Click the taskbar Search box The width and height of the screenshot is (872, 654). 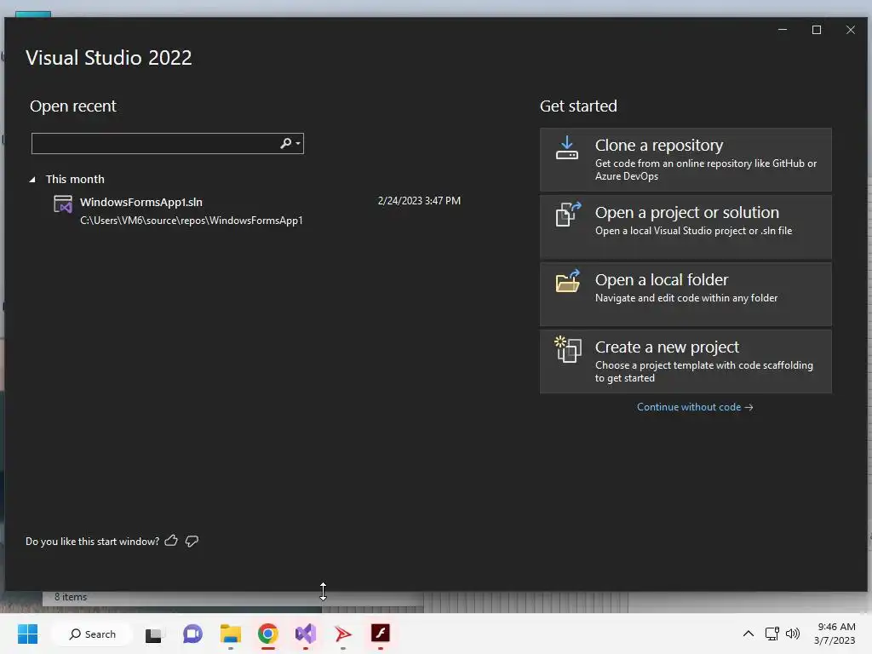click(92, 634)
